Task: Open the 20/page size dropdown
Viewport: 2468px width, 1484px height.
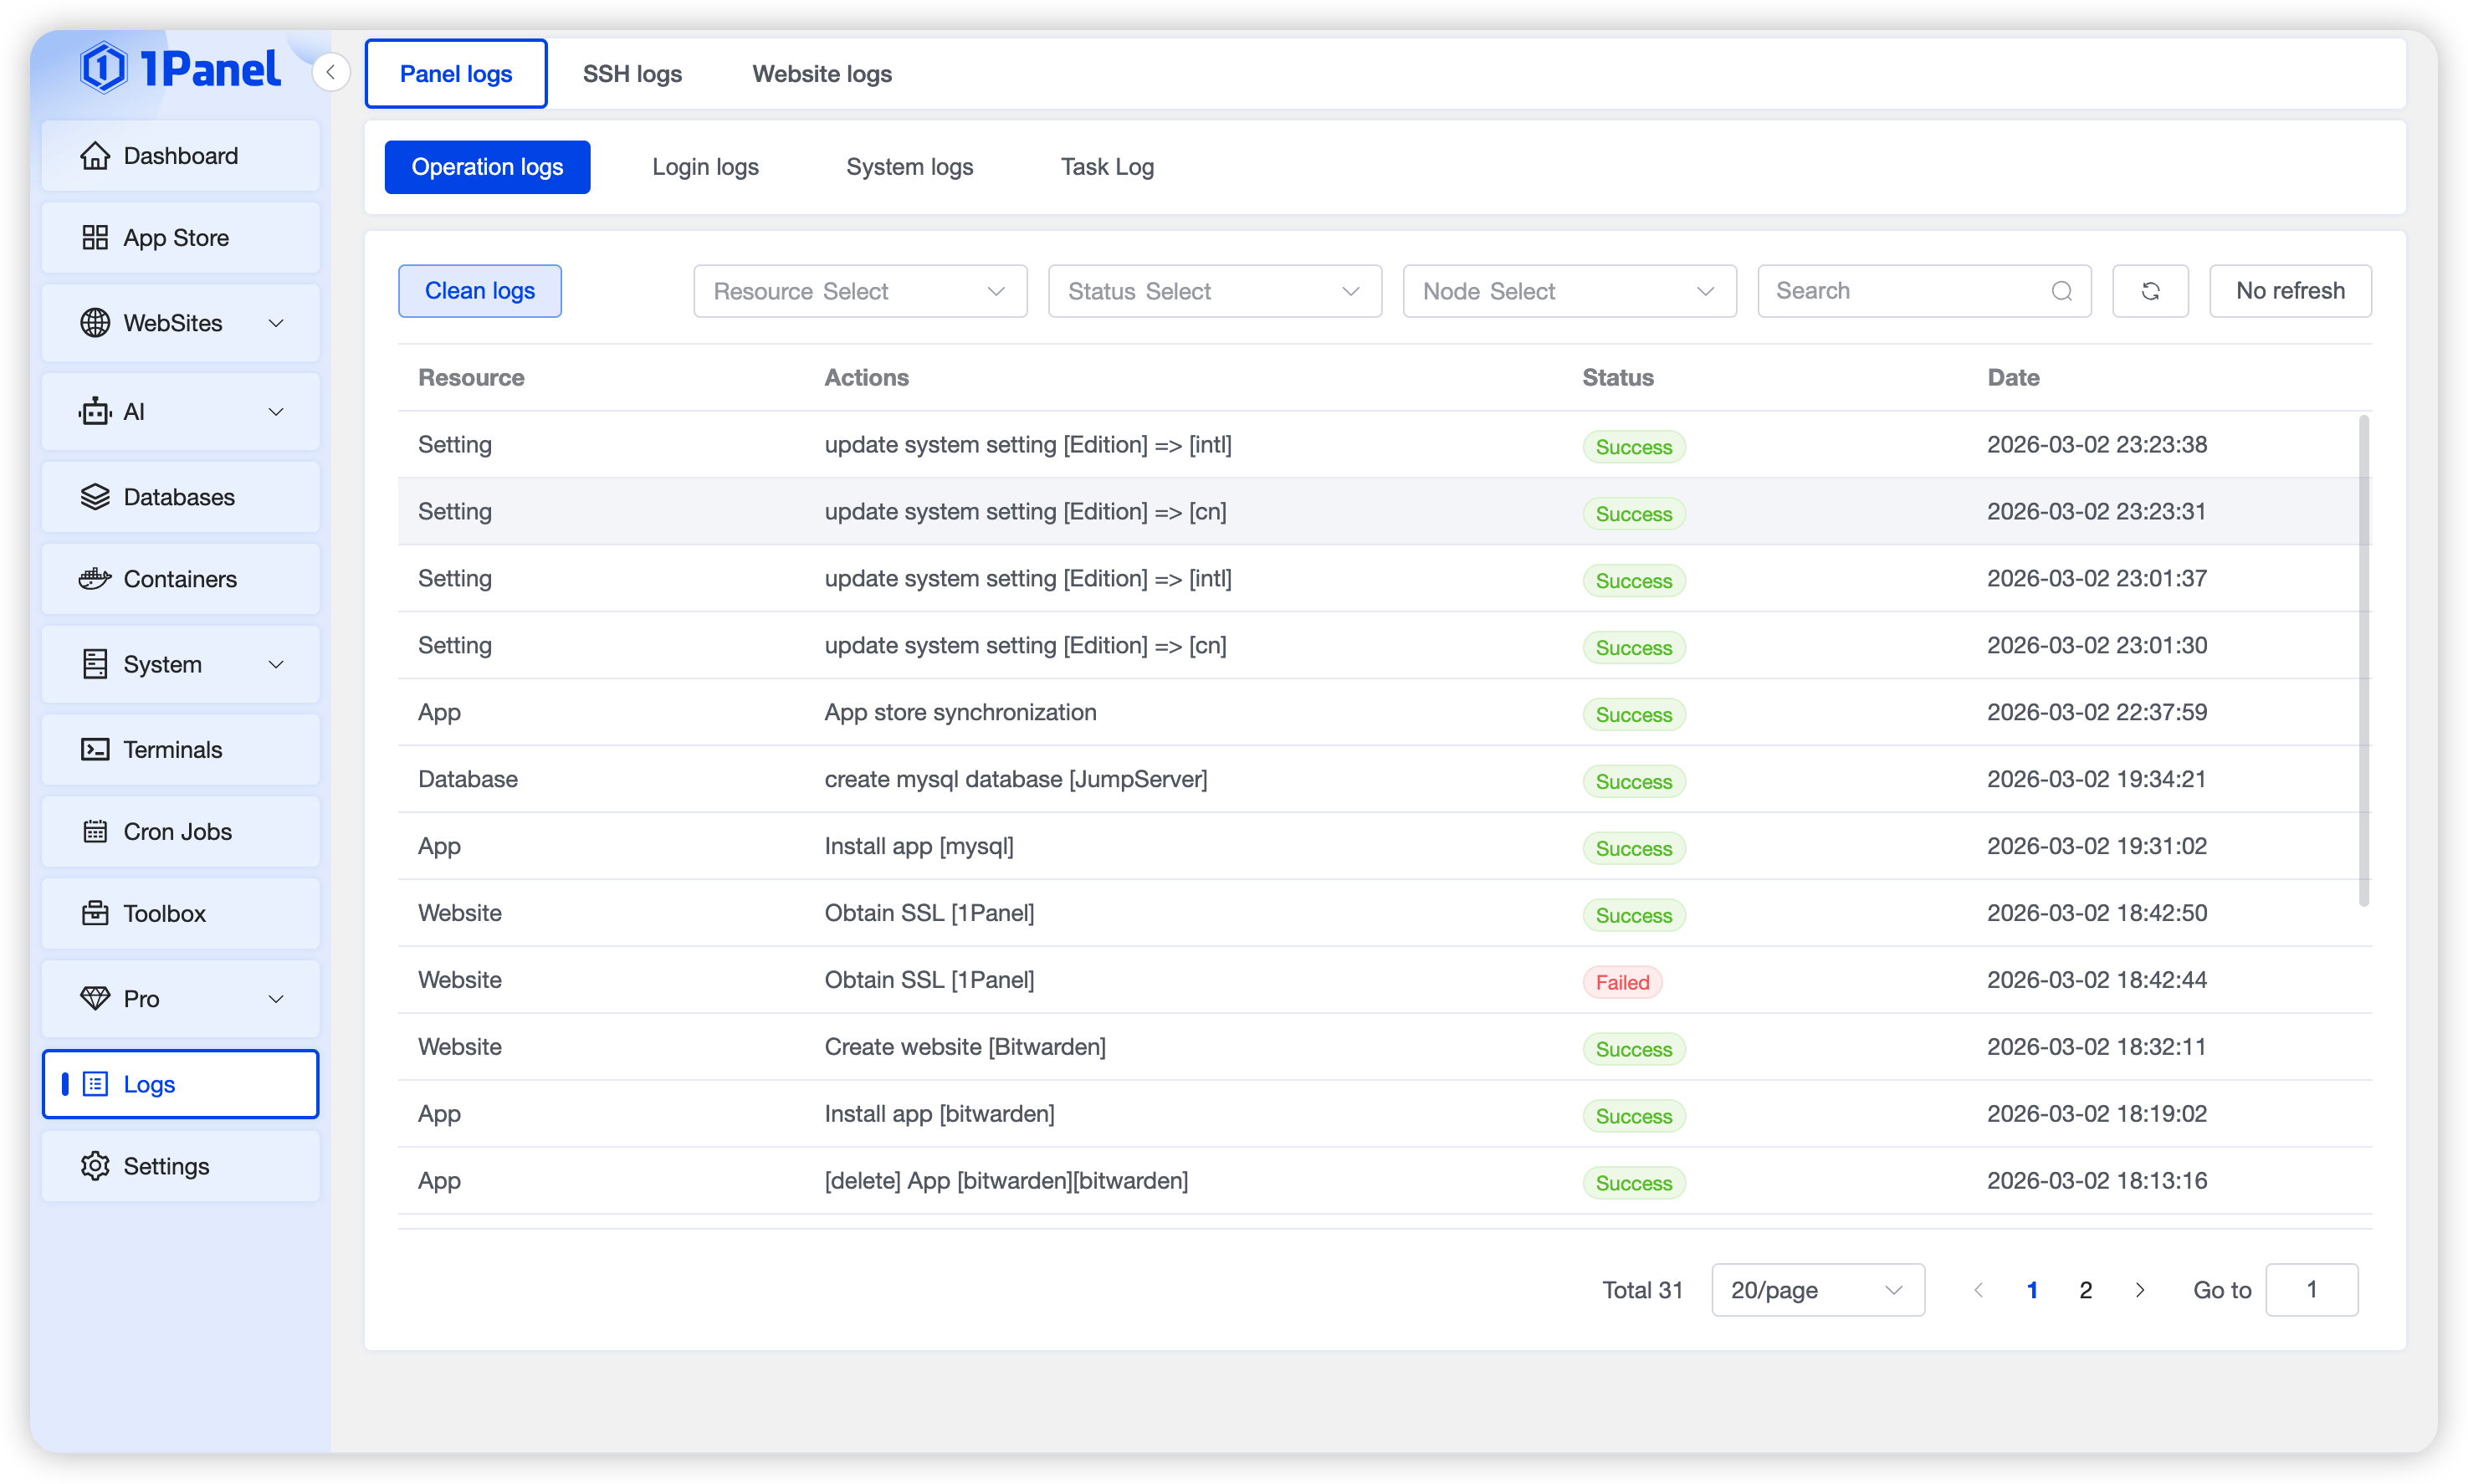Action: coord(1817,1290)
